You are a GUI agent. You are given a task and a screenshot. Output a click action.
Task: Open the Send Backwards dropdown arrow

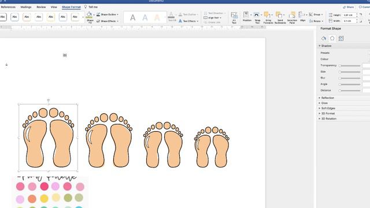point(284,15)
